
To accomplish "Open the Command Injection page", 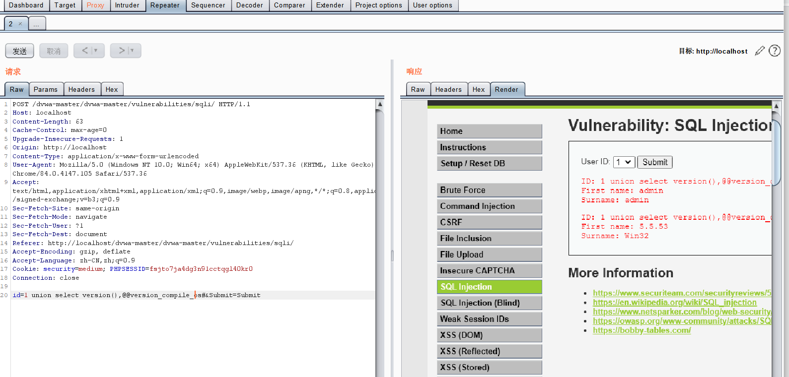I will point(490,206).
